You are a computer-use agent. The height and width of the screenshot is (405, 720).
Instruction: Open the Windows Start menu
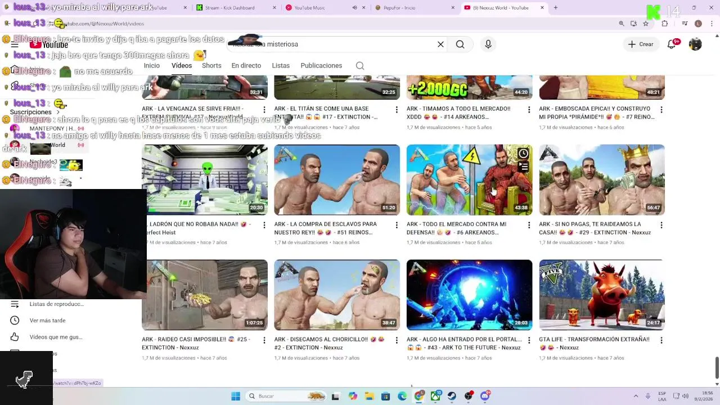(236, 396)
